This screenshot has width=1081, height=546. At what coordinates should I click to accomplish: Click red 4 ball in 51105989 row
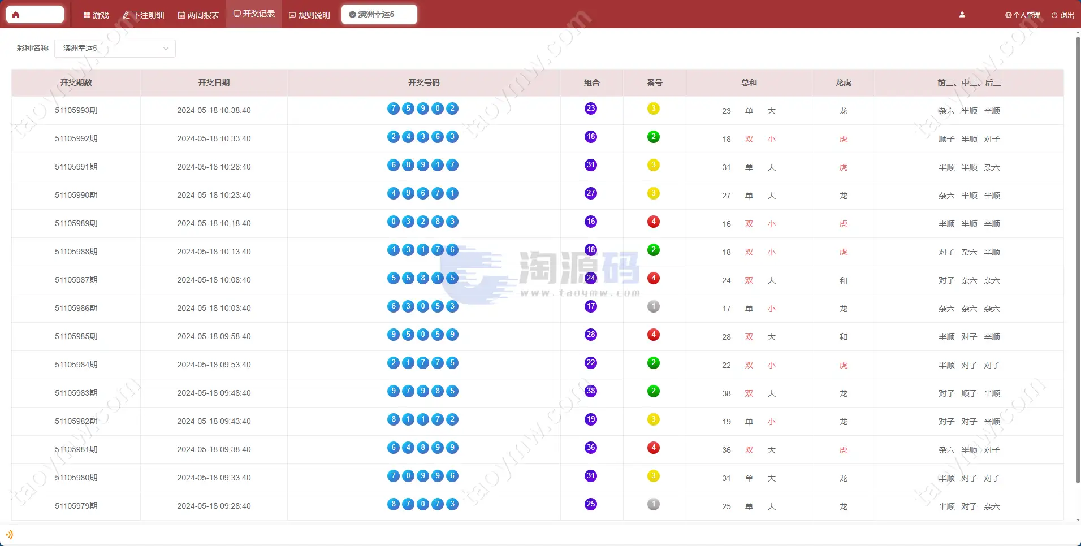click(x=654, y=222)
